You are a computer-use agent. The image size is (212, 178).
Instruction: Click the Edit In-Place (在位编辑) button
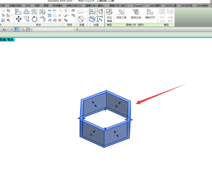(x=109, y=15)
